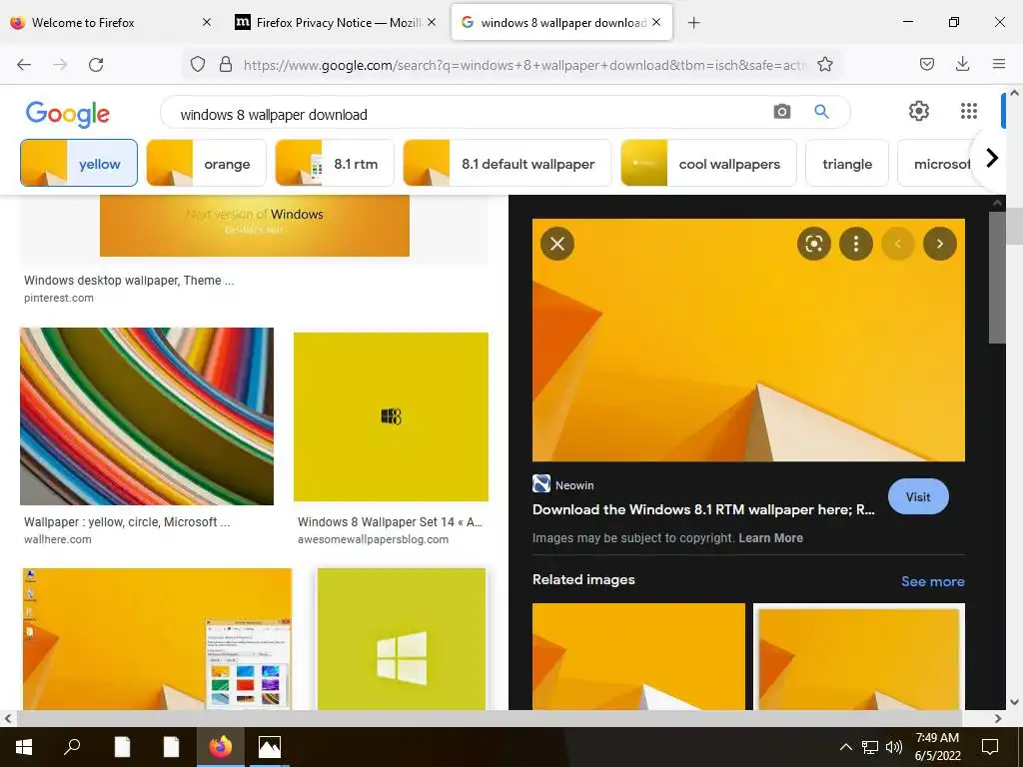Select the windows 8 wallpaper download tab
1023x767 pixels.
point(562,23)
